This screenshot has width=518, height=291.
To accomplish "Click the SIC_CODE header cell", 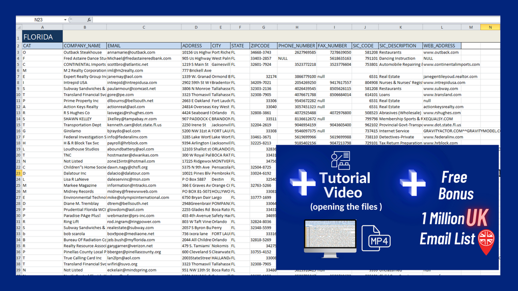I will click(365, 46).
